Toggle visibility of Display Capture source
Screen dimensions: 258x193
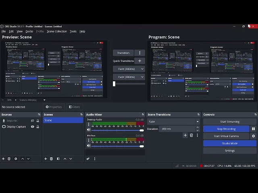[33, 127]
